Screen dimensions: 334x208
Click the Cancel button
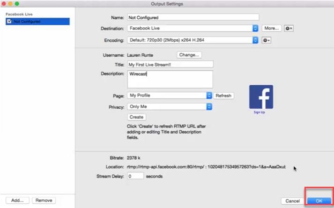coord(293,201)
